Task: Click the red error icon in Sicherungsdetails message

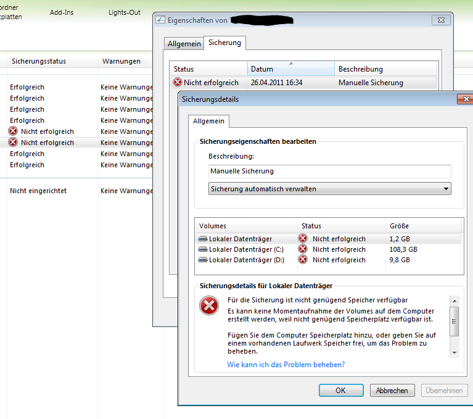Action: (x=208, y=305)
